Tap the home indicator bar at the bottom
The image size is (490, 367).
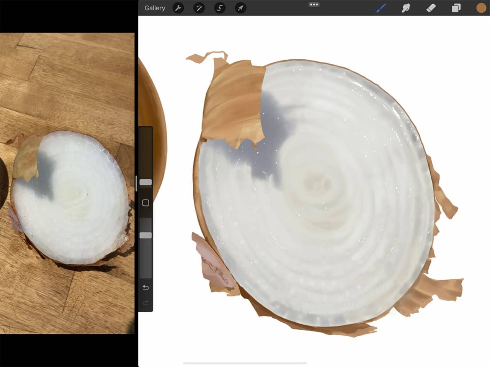pos(245,362)
